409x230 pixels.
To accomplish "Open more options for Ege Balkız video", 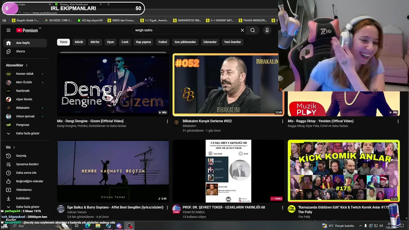I will (x=167, y=208).
